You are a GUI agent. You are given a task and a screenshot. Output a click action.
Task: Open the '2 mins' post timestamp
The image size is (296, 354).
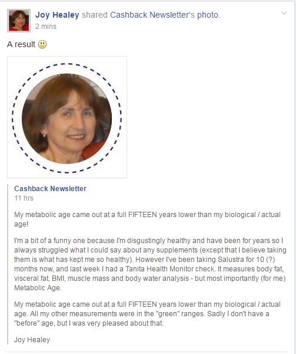coord(46,27)
